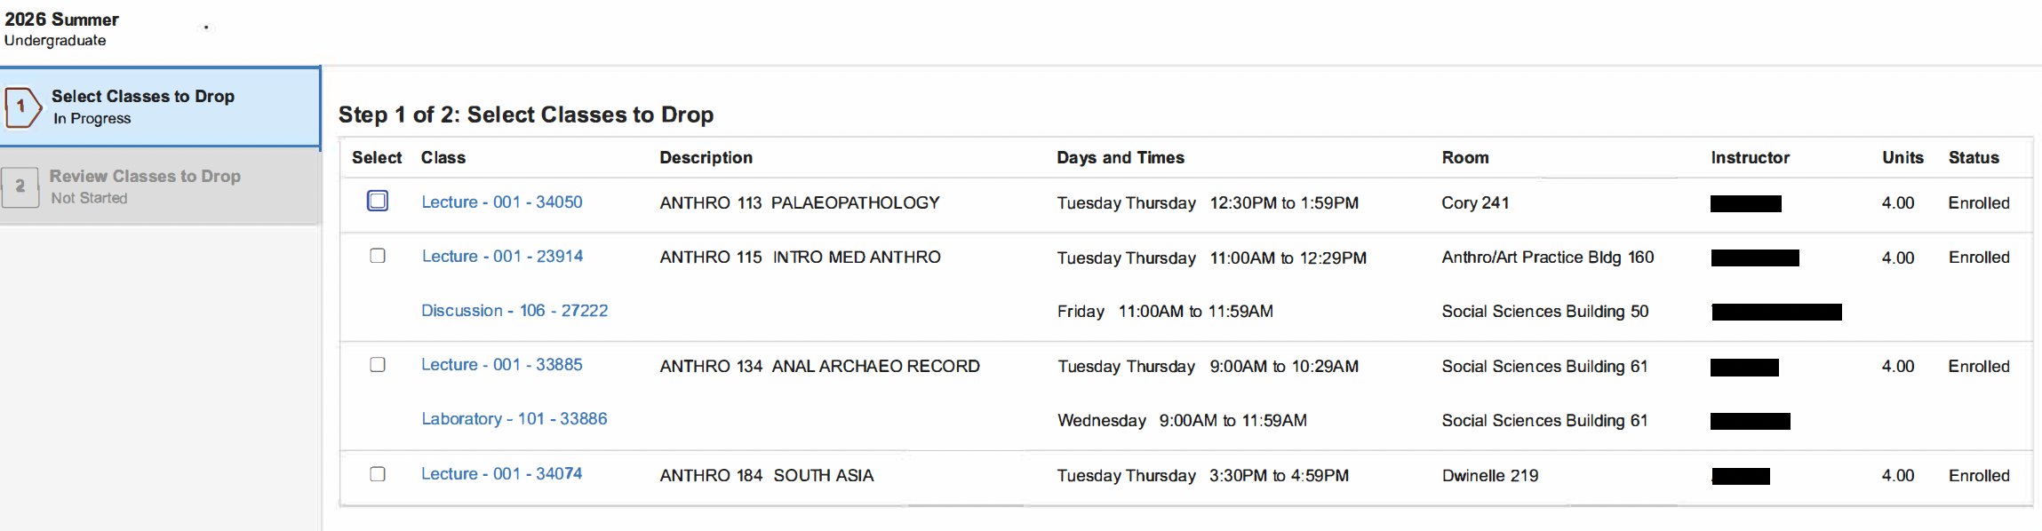2042x531 pixels.
Task: Open Lecture 001 - 33885 link
Action: pos(501,365)
